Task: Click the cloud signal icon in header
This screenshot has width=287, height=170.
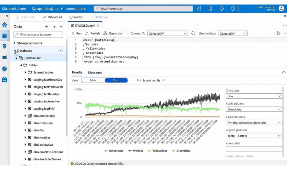Action: point(199,9)
